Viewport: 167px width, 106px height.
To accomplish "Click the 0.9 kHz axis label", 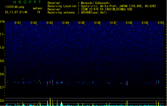I will pos(2,61).
